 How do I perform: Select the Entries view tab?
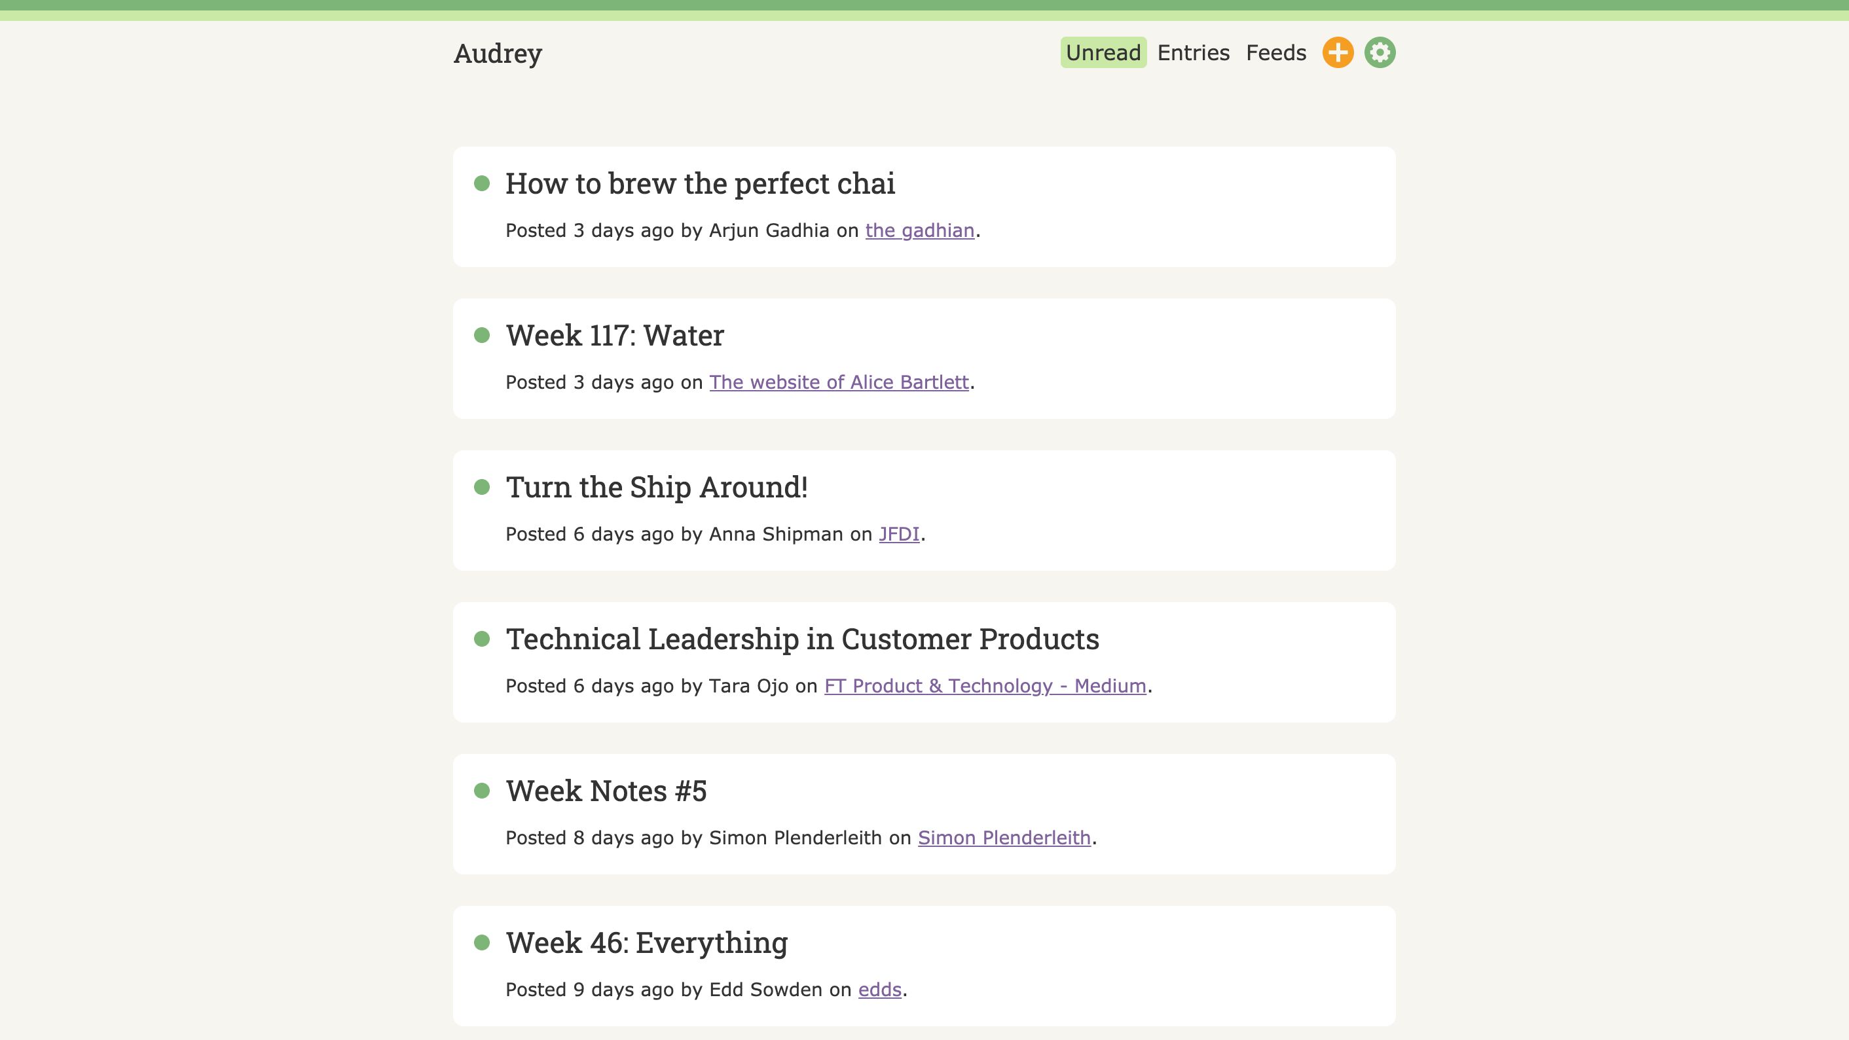point(1192,51)
